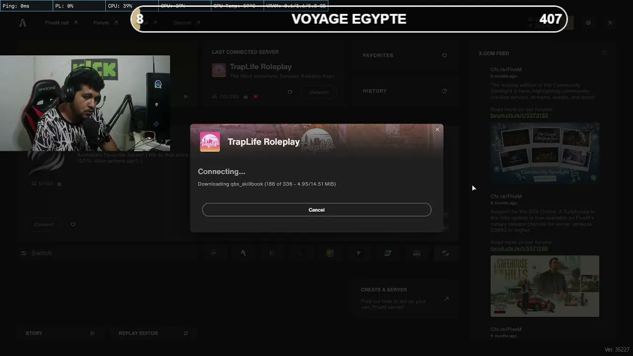This screenshot has width=633, height=356.
Task: Click the Switch arrows icon
Action: point(23,253)
